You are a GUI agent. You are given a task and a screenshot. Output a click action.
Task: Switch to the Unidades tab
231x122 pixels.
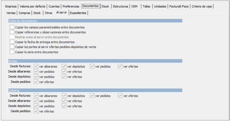pyautogui.click(x=160, y=6)
